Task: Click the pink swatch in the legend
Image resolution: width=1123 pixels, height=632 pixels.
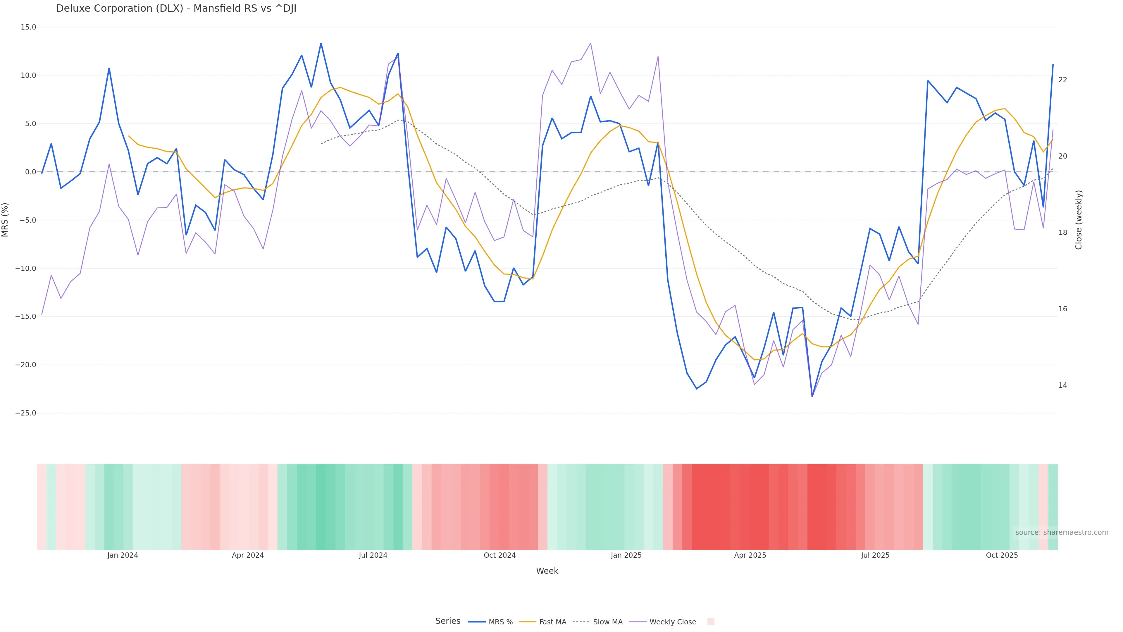Action: click(x=711, y=622)
